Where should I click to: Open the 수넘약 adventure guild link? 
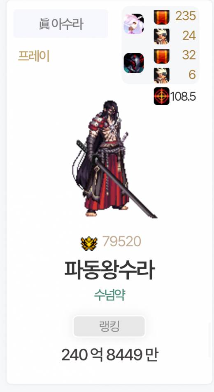tap(109, 295)
